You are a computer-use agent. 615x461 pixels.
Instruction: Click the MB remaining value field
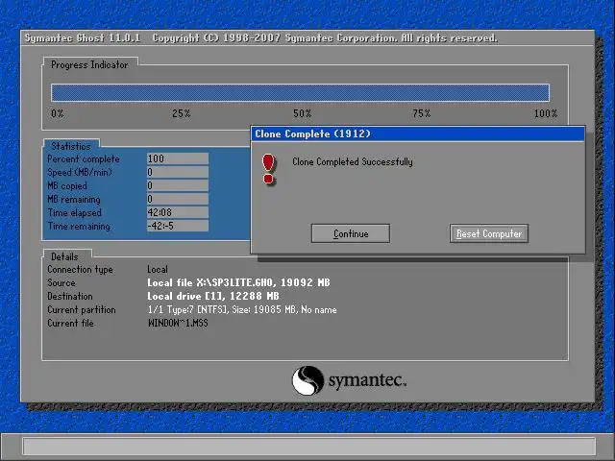[x=177, y=199]
